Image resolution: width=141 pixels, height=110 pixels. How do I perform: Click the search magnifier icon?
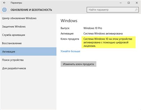136,10
